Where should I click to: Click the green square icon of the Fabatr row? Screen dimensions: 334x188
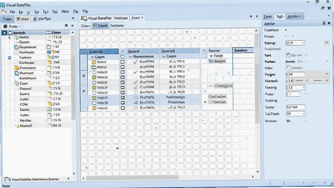click(x=94, y=98)
